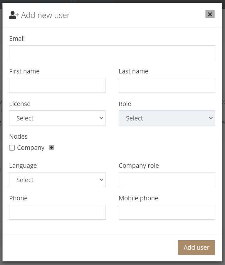Click into the First name field
Viewport: 225px width, 265px height.
pos(57,85)
